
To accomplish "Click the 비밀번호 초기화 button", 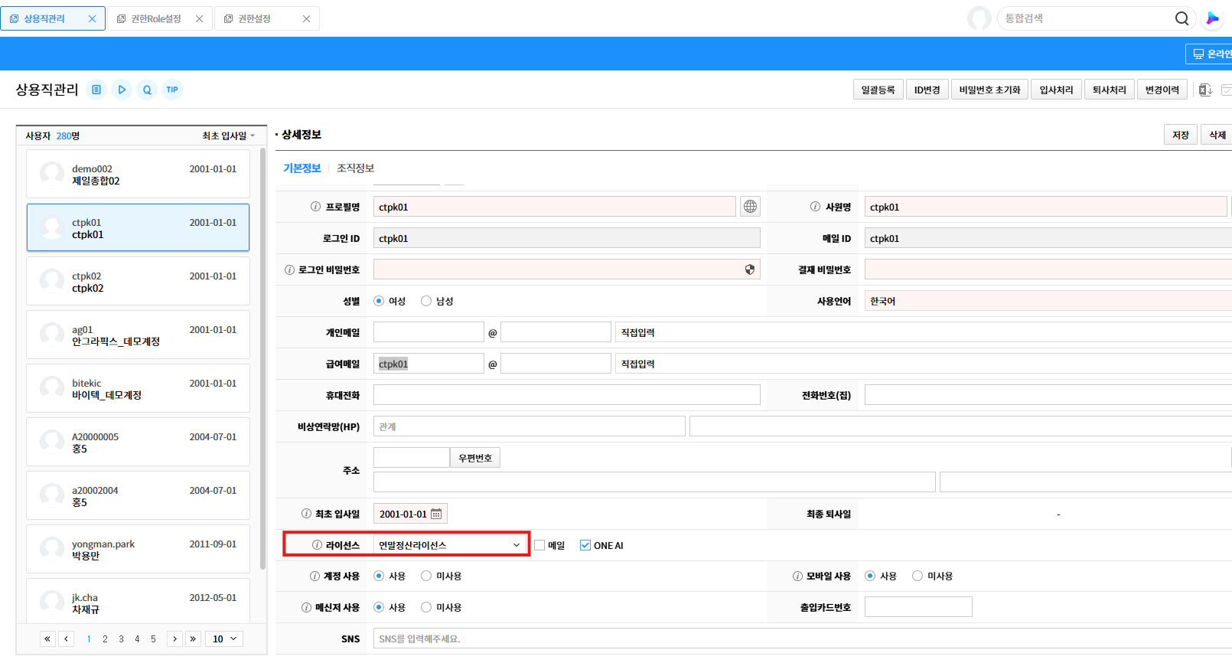I will pos(989,90).
